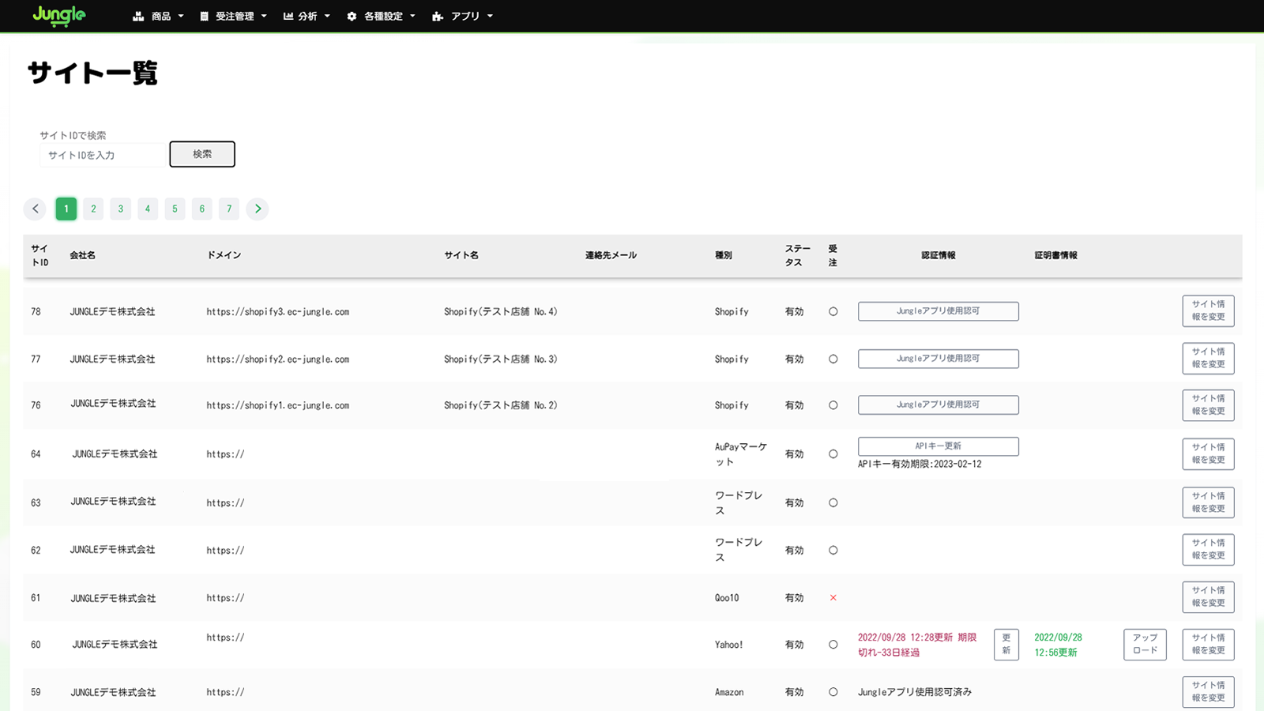Select page 4 in pagination
Screen dimensions: 1264x711
[x=148, y=209]
